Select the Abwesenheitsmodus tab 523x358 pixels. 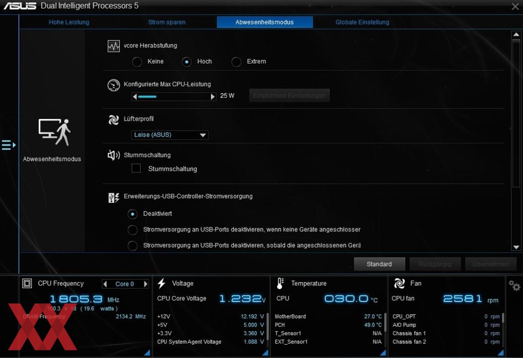[x=265, y=22]
